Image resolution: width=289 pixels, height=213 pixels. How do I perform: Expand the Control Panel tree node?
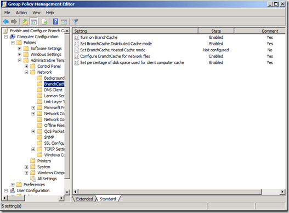[x=26, y=66]
